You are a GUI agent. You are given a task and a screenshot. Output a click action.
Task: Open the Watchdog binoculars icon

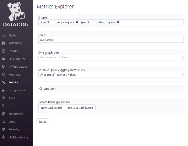pos(4,43)
